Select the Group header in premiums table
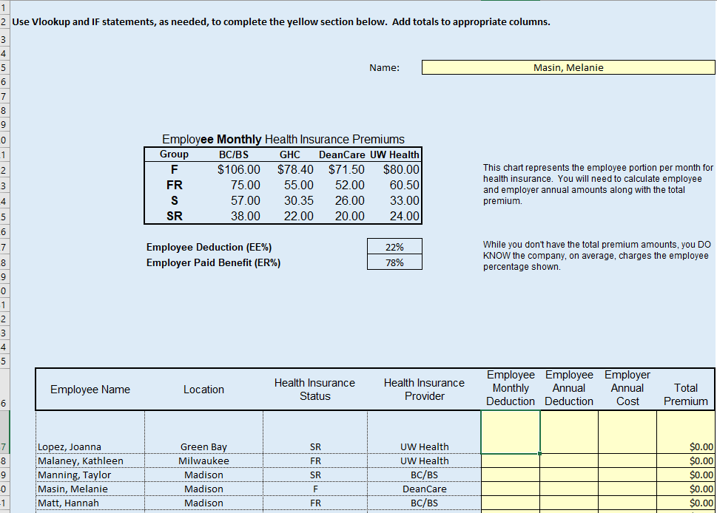Image resolution: width=717 pixels, height=513 pixels. tap(174, 154)
